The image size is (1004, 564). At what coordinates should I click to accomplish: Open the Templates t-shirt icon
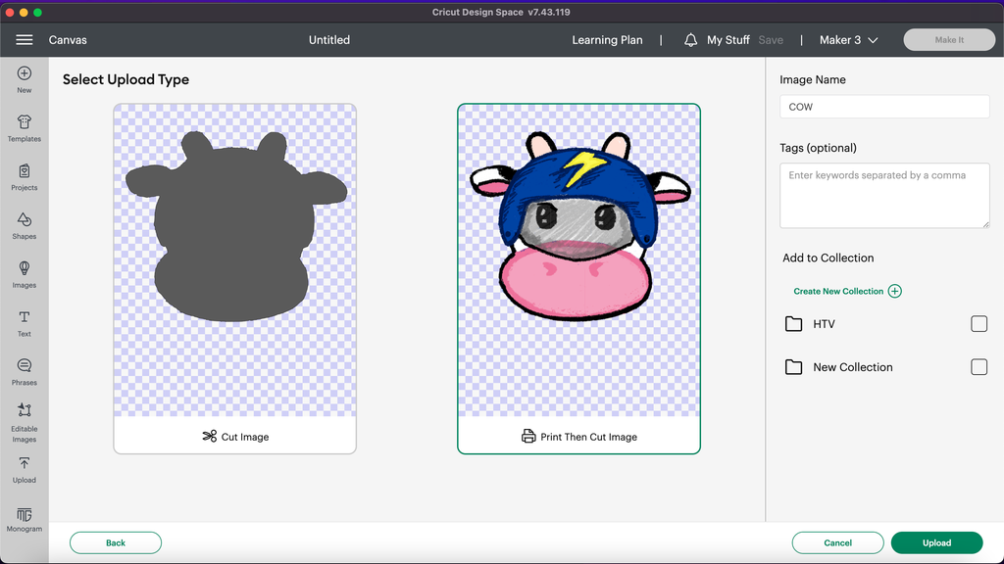click(25, 123)
